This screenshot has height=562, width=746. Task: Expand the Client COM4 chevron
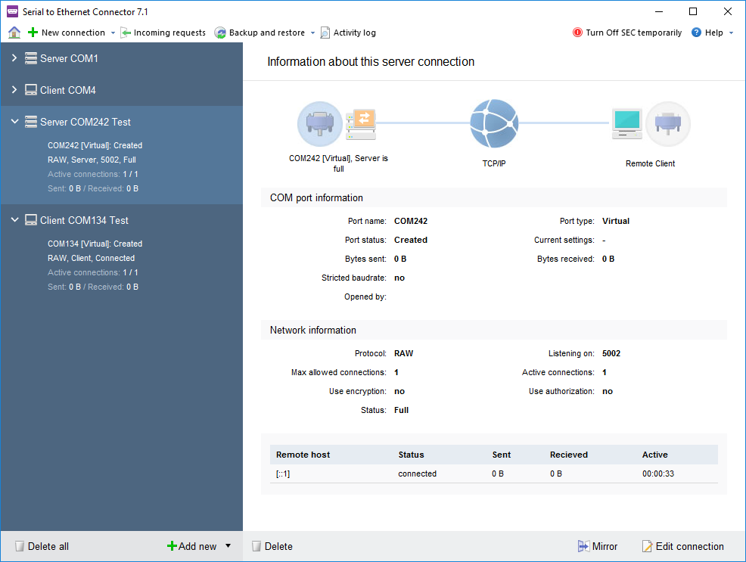click(14, 89)
